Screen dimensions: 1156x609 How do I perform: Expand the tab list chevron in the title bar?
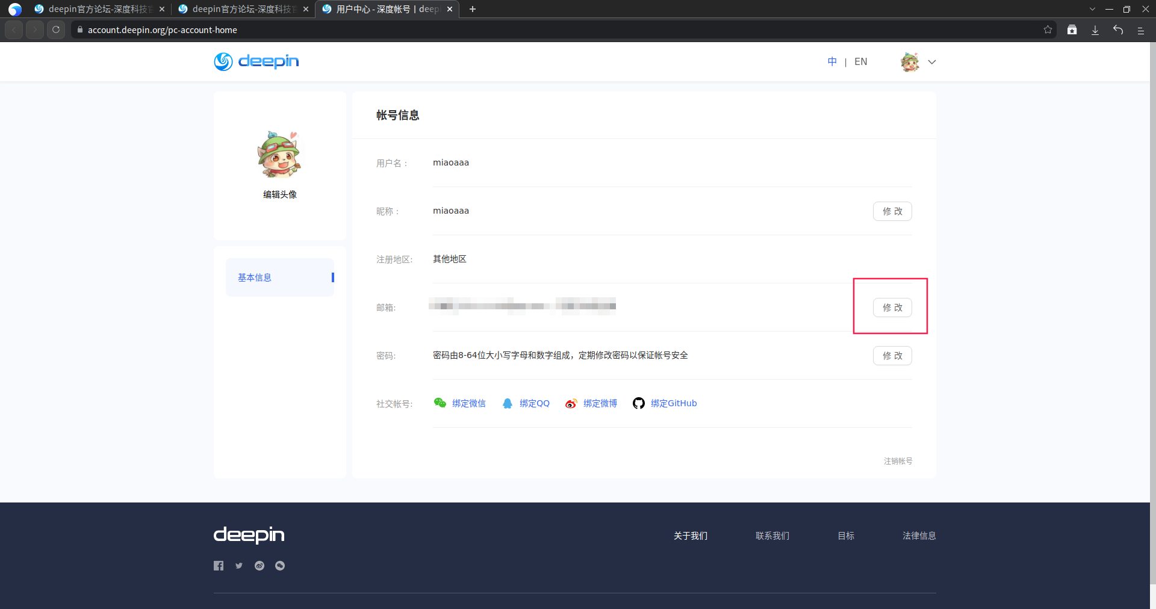pyautogui.click(x=1092, y=9)
